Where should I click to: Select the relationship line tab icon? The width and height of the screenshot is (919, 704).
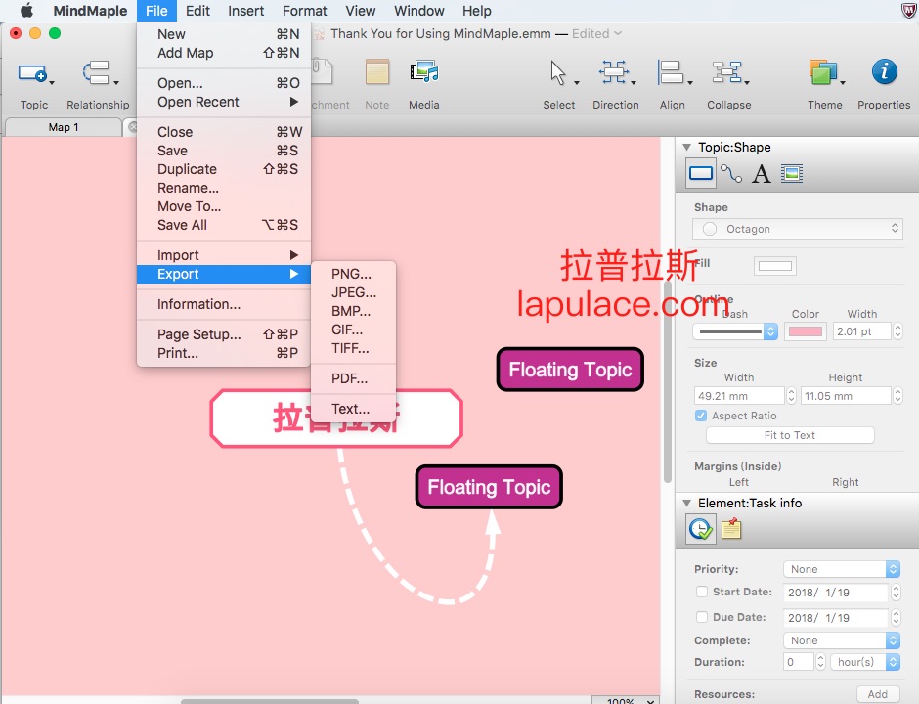tap(731, 173)
